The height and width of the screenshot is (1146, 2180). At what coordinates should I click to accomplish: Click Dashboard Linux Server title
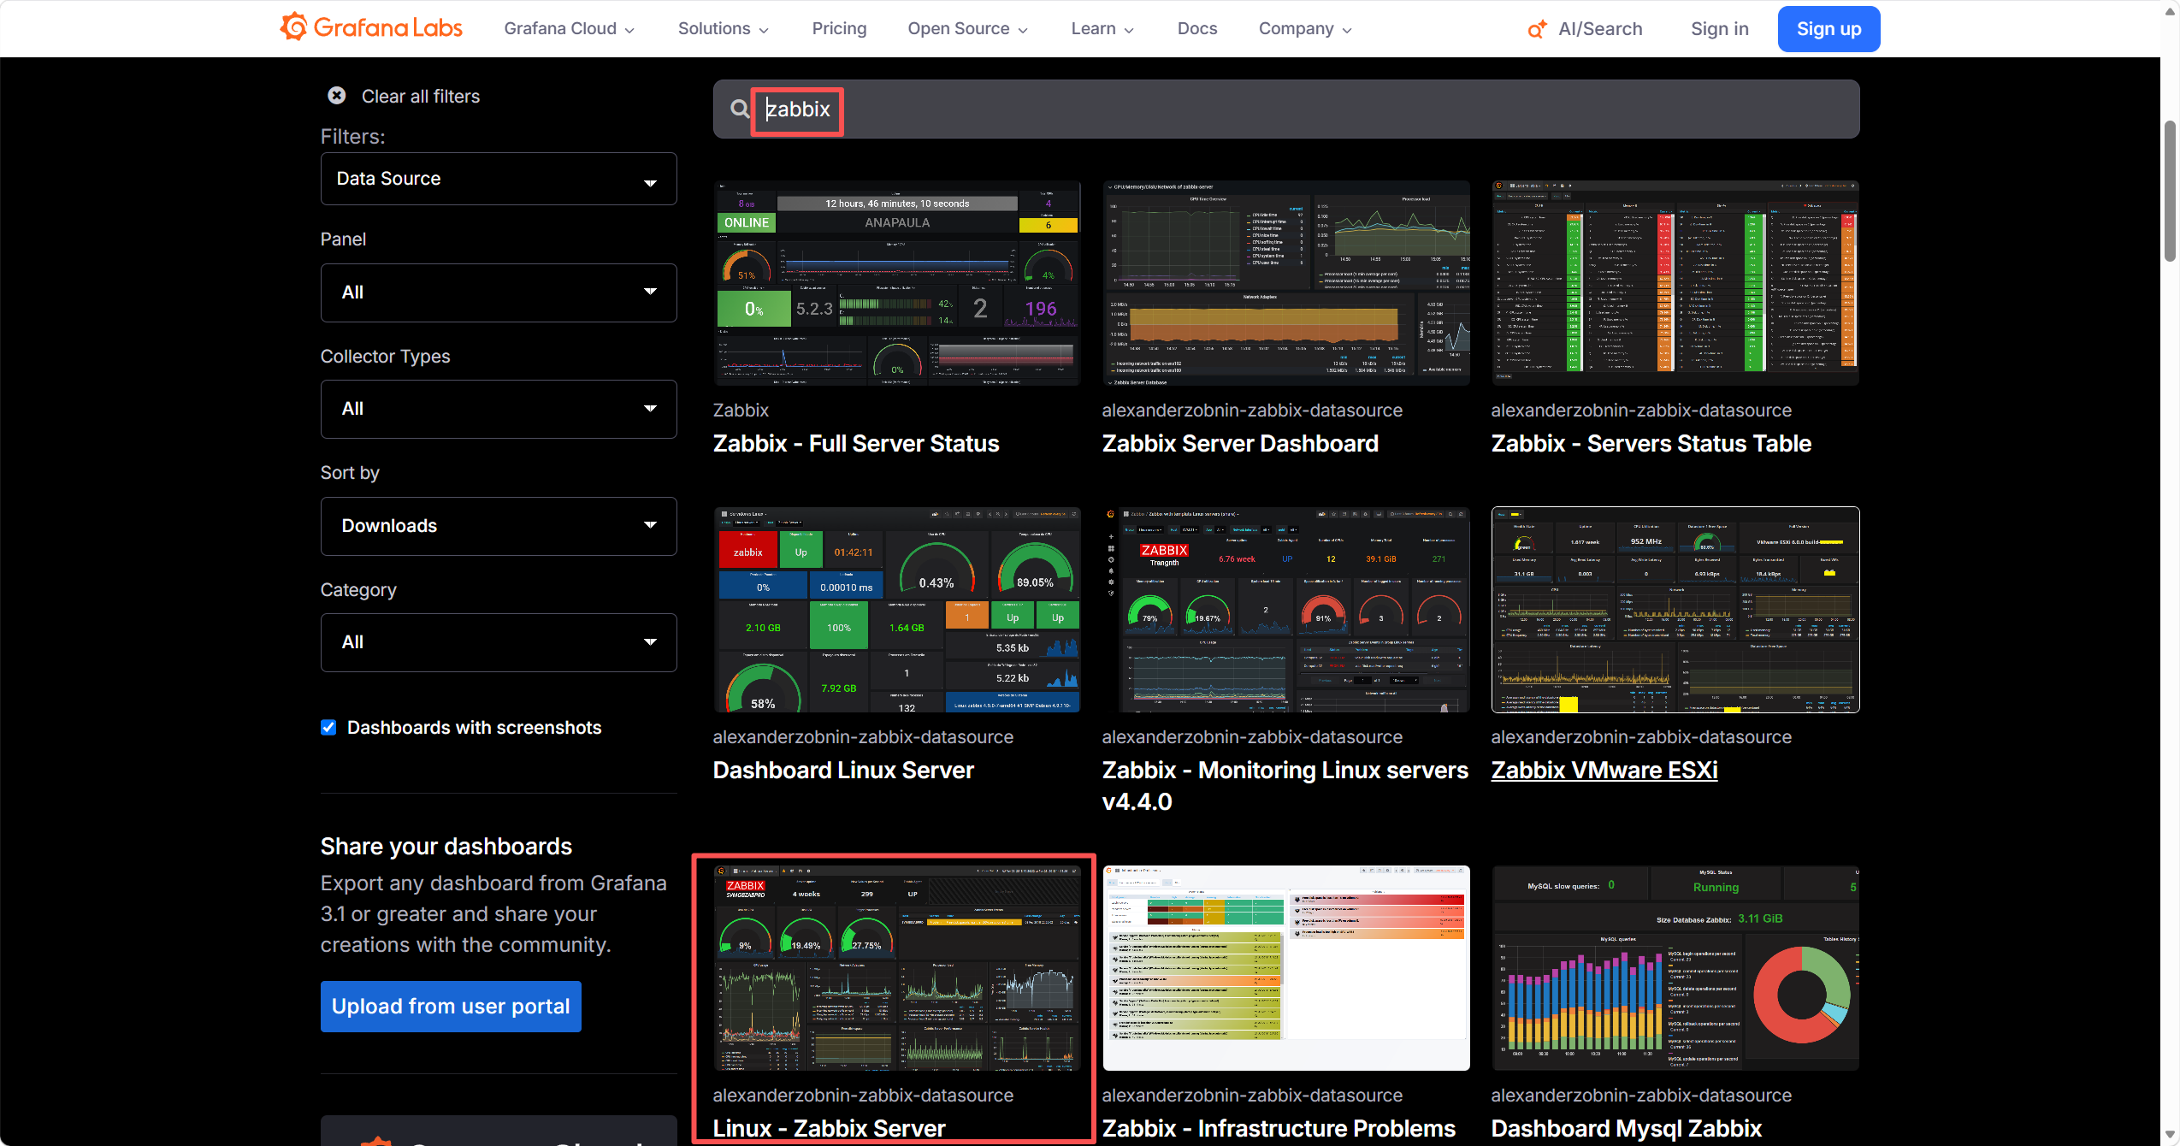pyautogui.click(x=843, y=771)
